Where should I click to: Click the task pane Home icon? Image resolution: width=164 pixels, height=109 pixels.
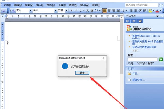[x=140, y=21]
